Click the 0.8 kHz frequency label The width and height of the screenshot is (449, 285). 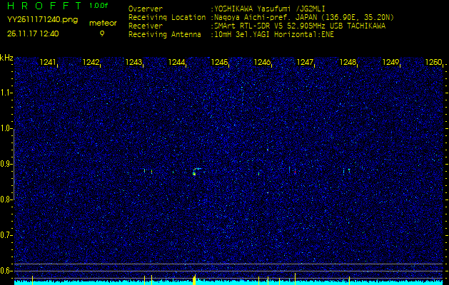point(6,199)
